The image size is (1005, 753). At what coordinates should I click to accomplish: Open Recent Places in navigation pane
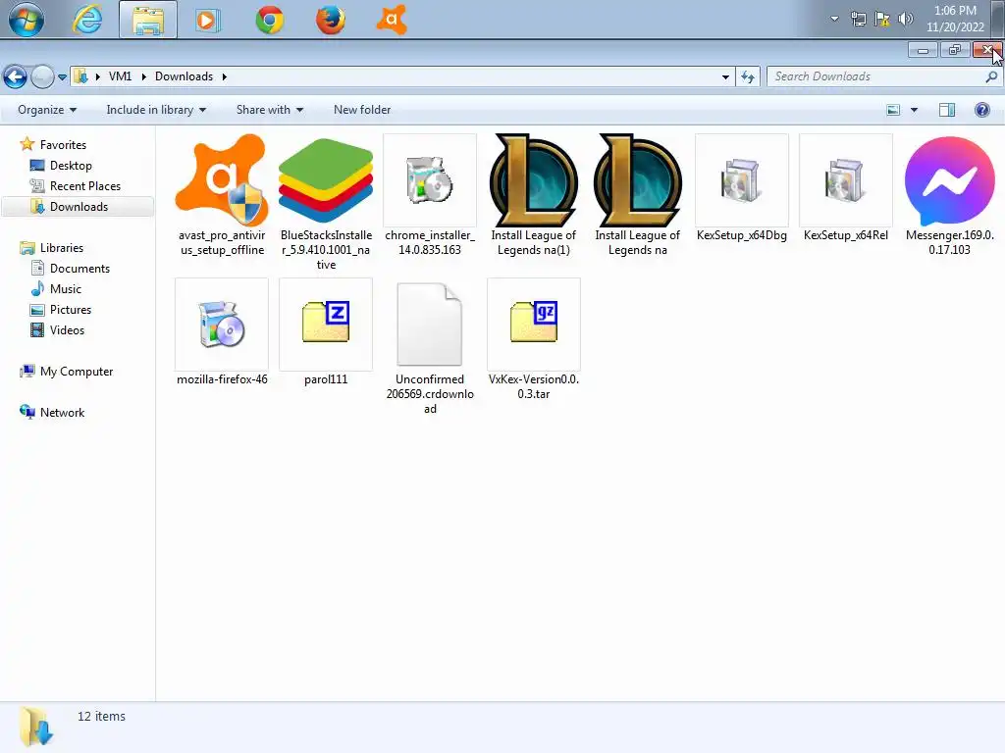click(85, 185)
